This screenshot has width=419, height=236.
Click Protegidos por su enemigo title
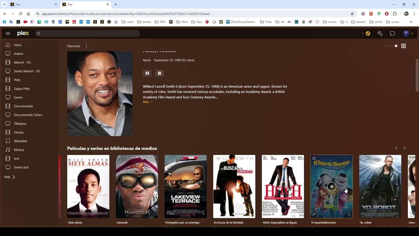point(182,223)
